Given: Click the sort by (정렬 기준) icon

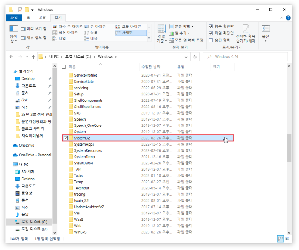Looking at the screenshot, I should tap(162, 29).
